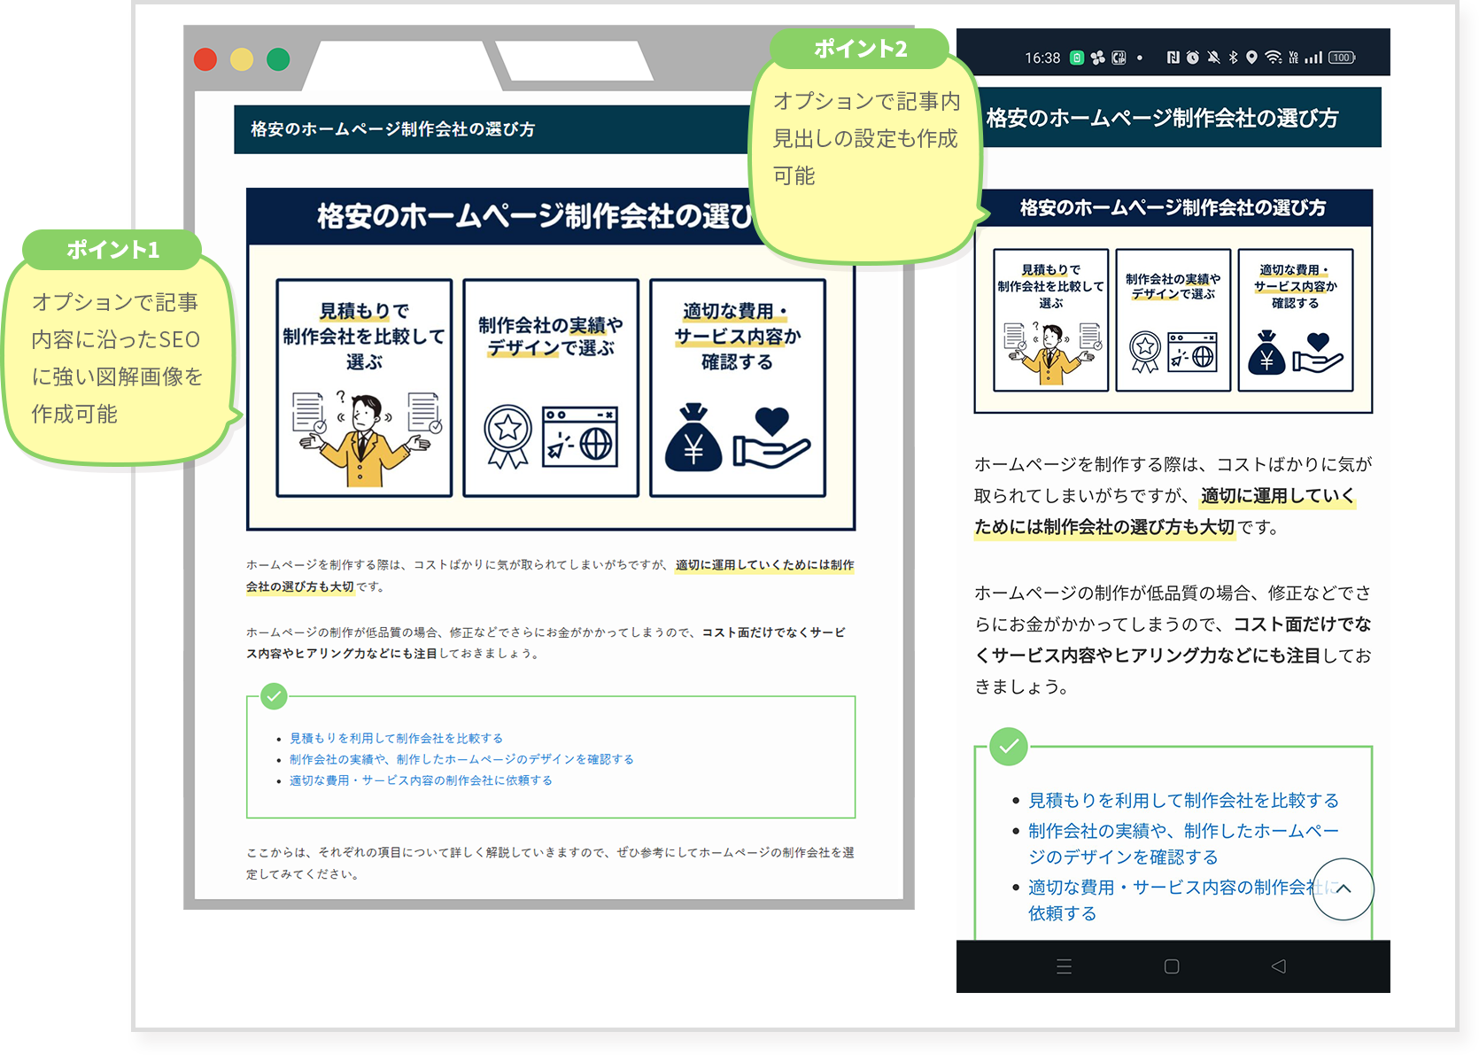Click the green checkmark badge in desktop view

275,696
